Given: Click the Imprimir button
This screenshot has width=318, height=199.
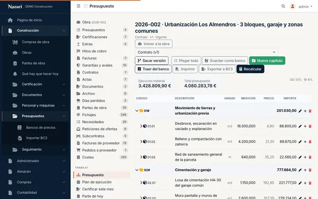Looking at the screenshot, I should pyautogui.click(x=185, y=69).
